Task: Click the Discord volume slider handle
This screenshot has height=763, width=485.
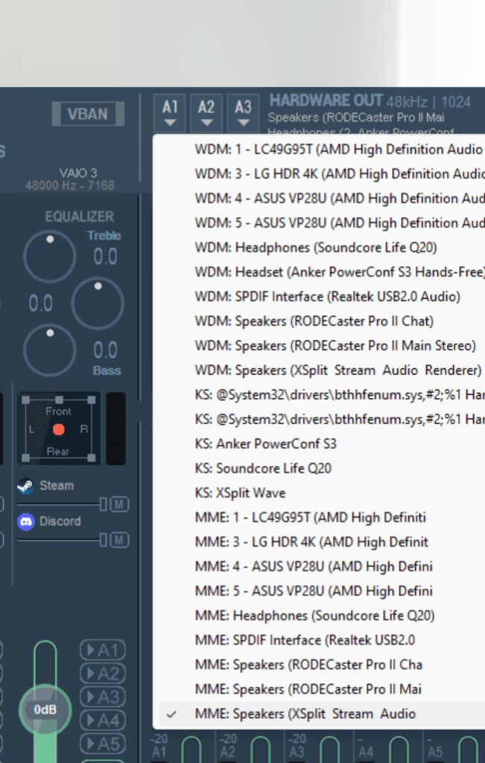Action: click(103, 539)
